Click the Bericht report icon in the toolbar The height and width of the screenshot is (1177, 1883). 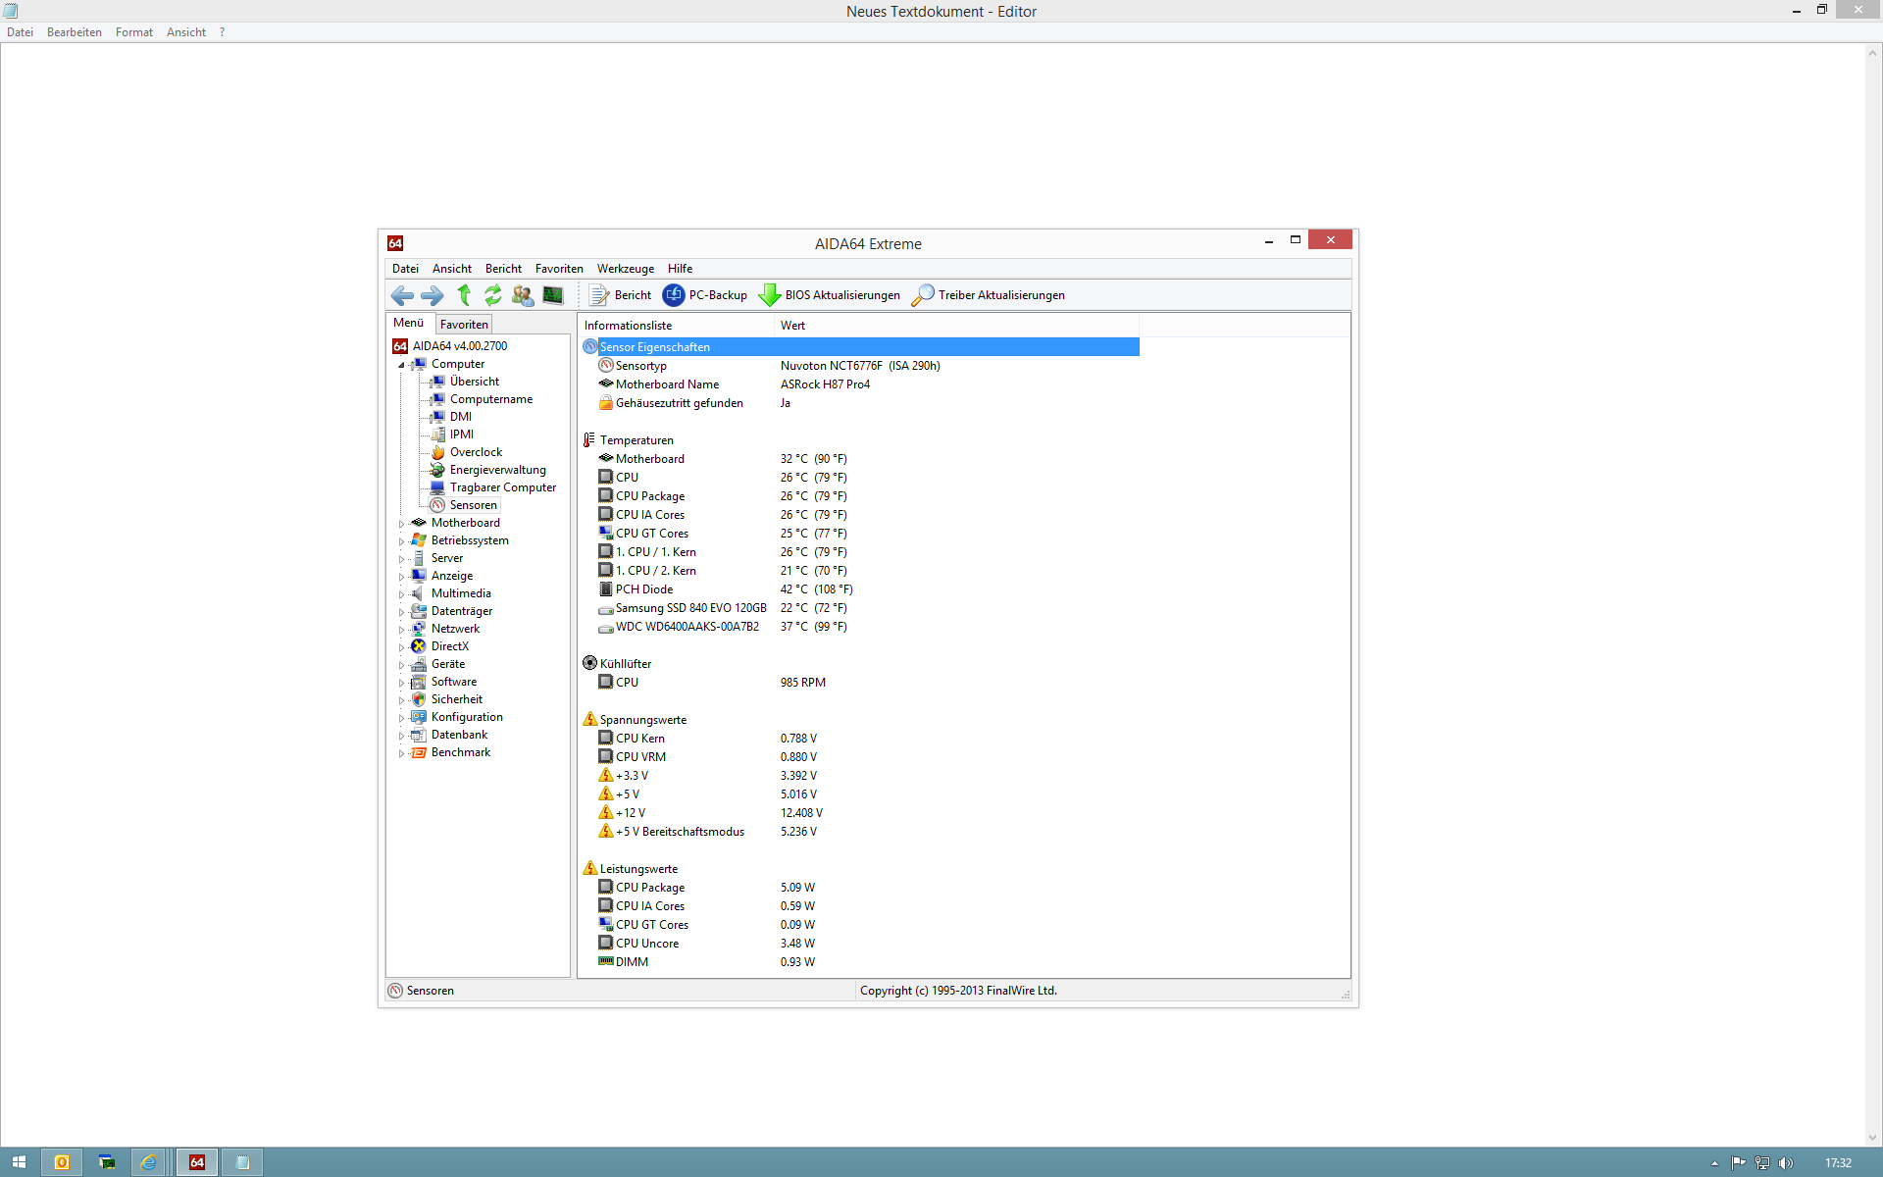point(599,295)
